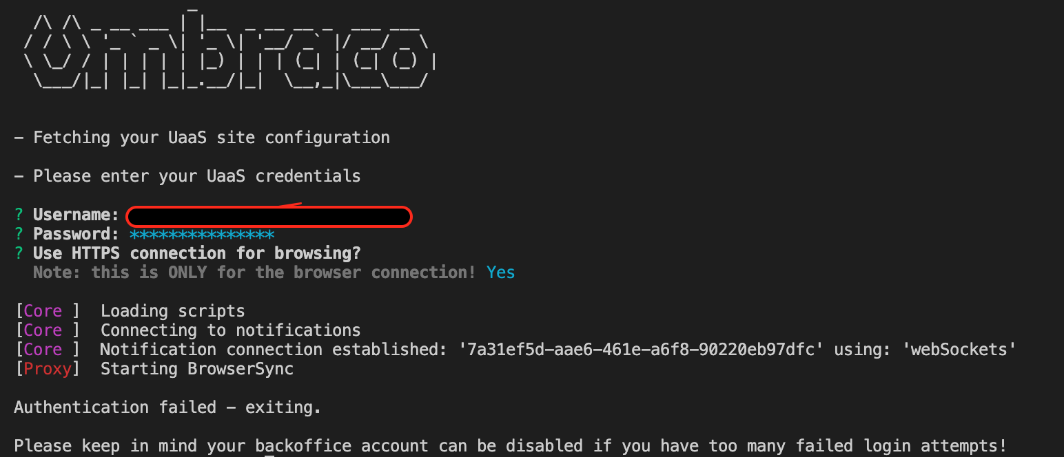Screen dimensions: 1064x457
Task: Click the masked Password asterisks
Action: (202, 235)
